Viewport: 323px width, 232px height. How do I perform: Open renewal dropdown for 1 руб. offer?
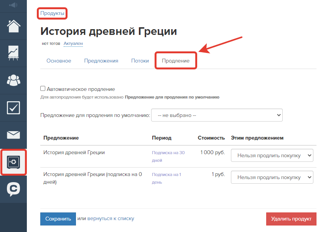(272, 177)
